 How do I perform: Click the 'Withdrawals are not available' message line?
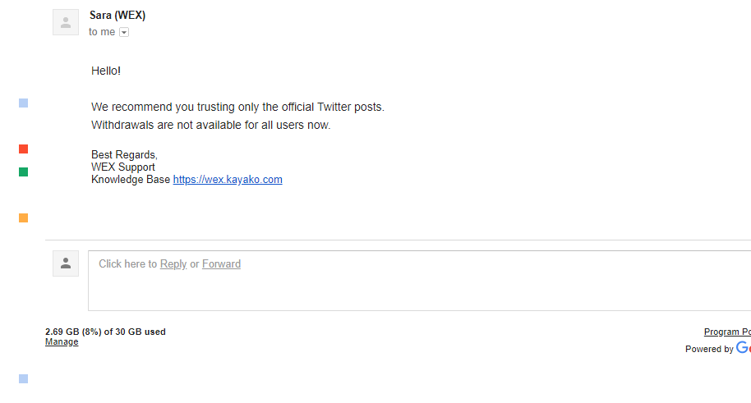210,125
